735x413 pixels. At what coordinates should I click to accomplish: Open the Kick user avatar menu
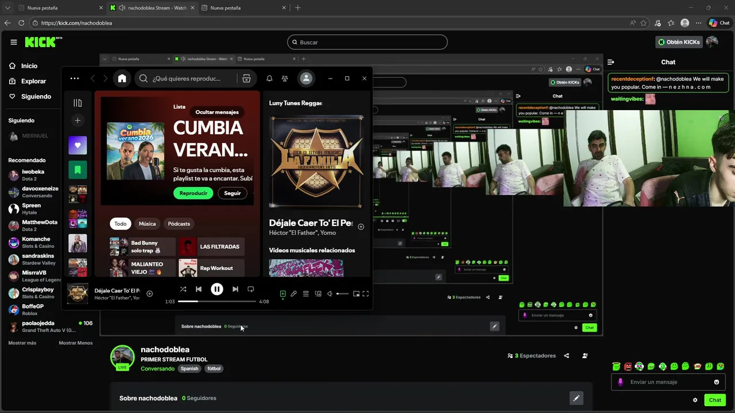(x=712, y=42)
